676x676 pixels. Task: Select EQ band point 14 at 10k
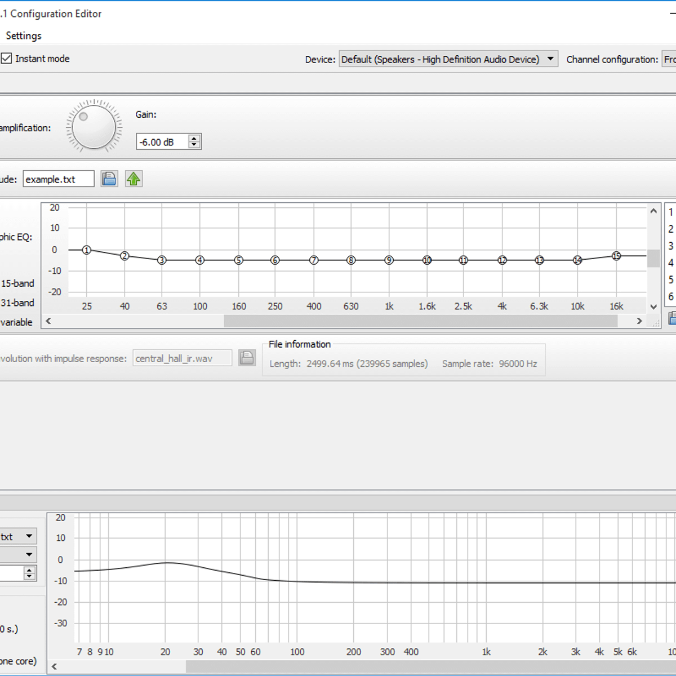[577, 260]
